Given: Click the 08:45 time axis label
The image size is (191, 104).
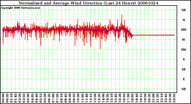Looking at the screenshot, I should (66, 98).
